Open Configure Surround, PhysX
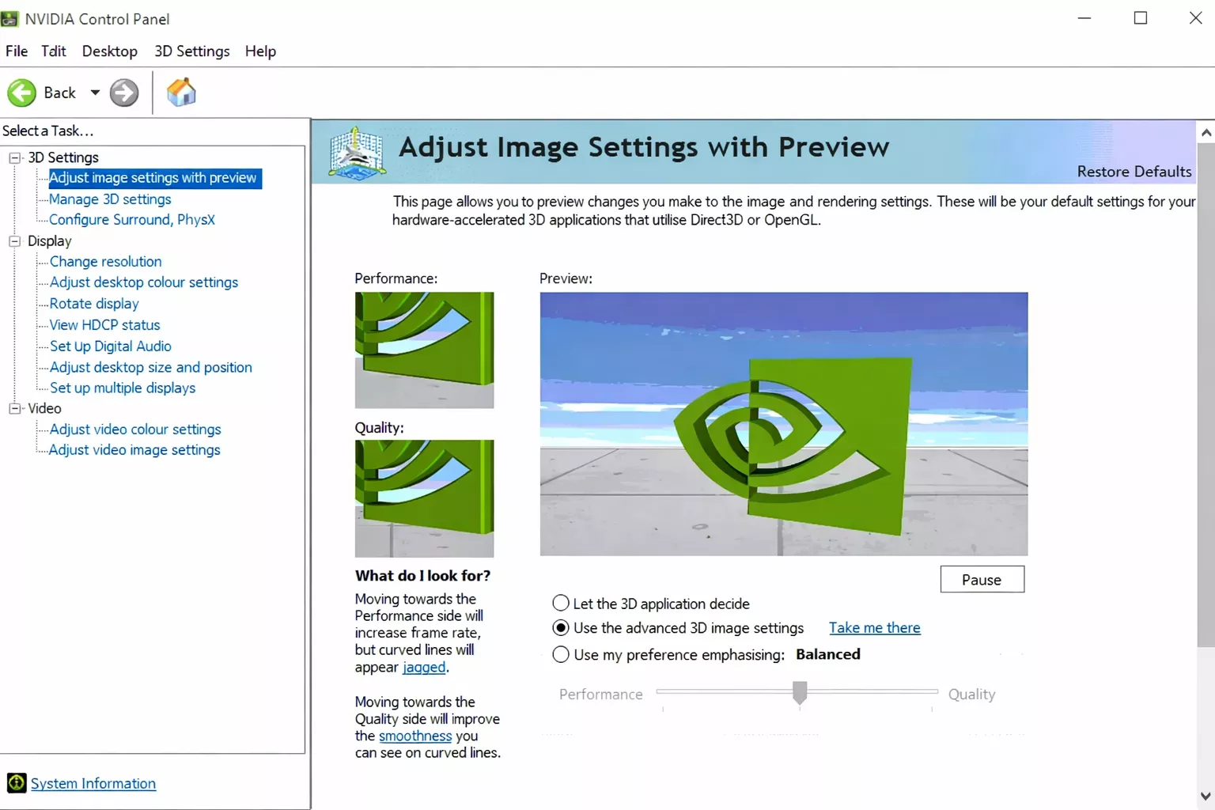Screen dimensions: 1215x810 132,220
